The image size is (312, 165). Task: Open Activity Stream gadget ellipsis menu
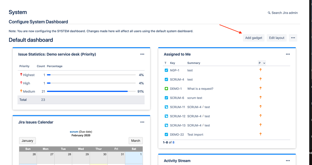click(x=288, y=161)
